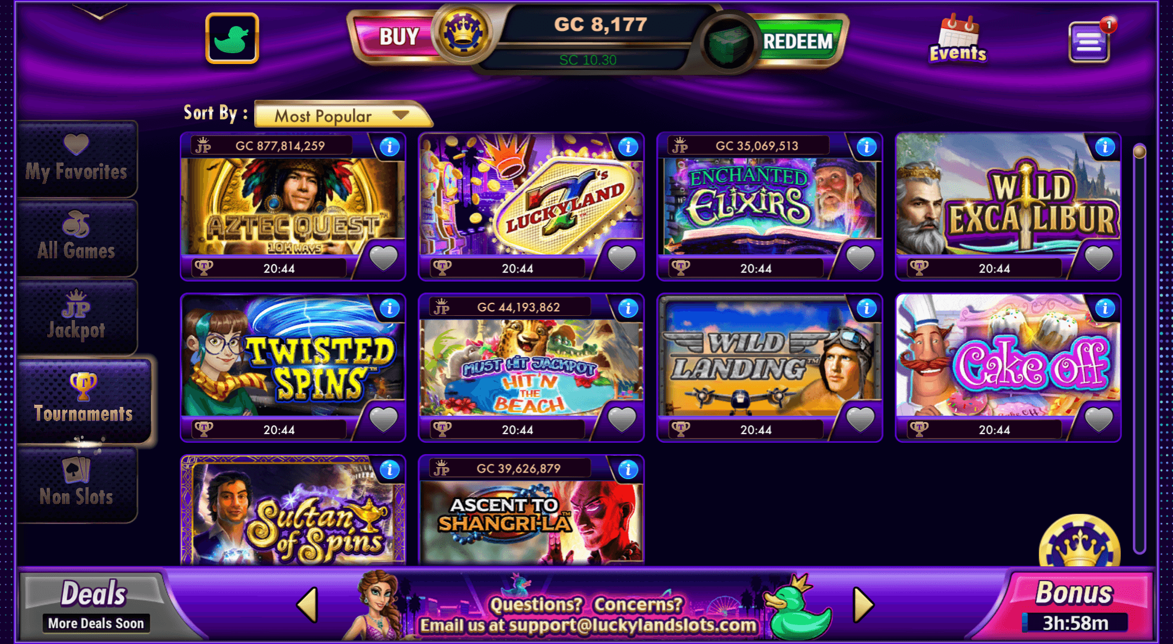Screen dimensions: 1173x644
Task: Click the info icon on Twisted Spins
Action: [389, 308]
